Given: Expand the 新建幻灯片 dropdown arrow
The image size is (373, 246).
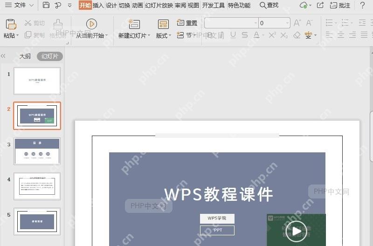Looking at the screenshot, I should tap(149, 36).
